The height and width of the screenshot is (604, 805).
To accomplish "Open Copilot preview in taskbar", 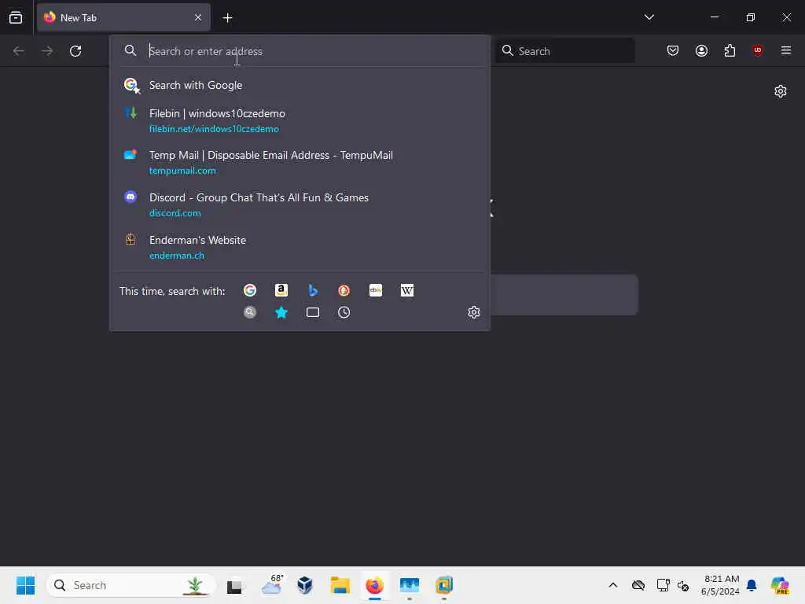I will coord(780,585).
